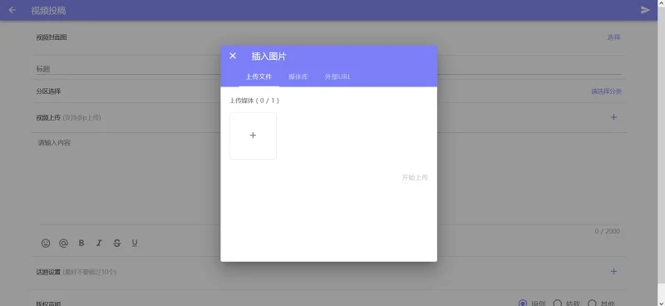Click the 0 / 2000 character counter
This screenshot has height=306, width=665.
click(608, 231)
